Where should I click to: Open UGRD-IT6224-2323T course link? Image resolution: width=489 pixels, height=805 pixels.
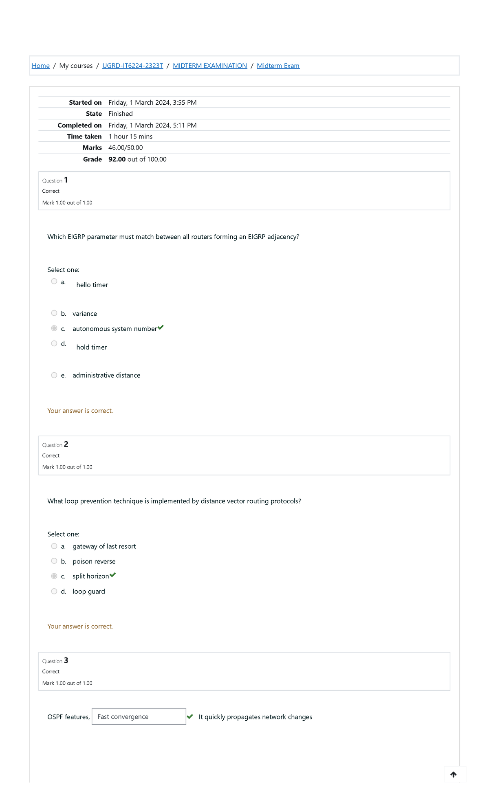[132, 66]
